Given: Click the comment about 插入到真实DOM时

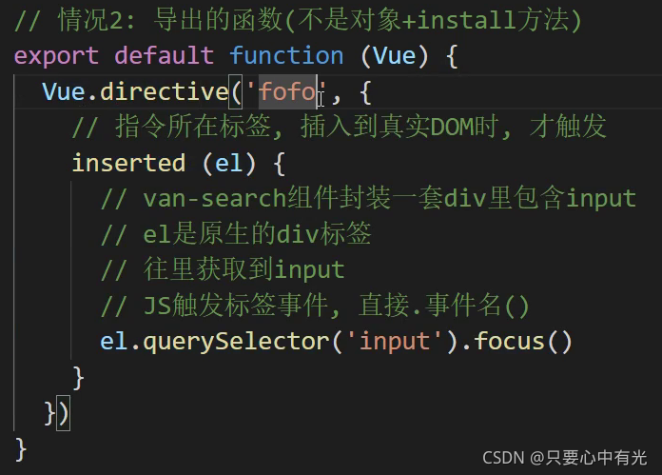Looking at the screenshot, I should tap(340, 127).
